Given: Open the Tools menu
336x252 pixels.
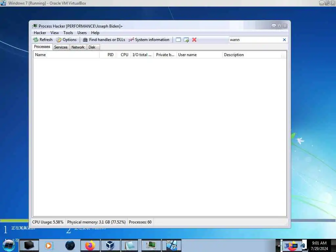Looking at the screenshot, I should pyautogui.click(x=68, y=33).
